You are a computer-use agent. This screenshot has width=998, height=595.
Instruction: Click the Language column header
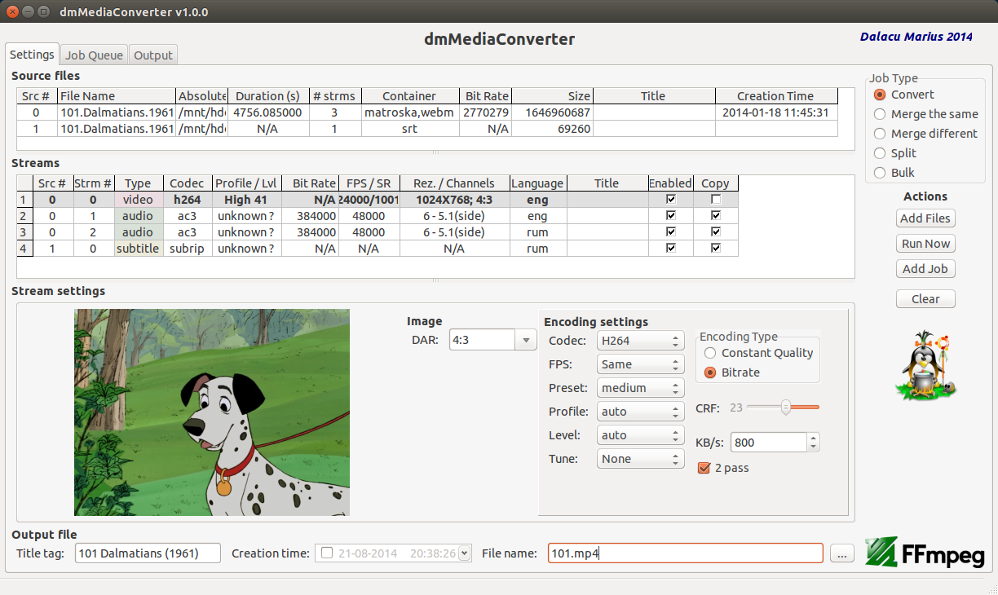[x=537, y=183]
